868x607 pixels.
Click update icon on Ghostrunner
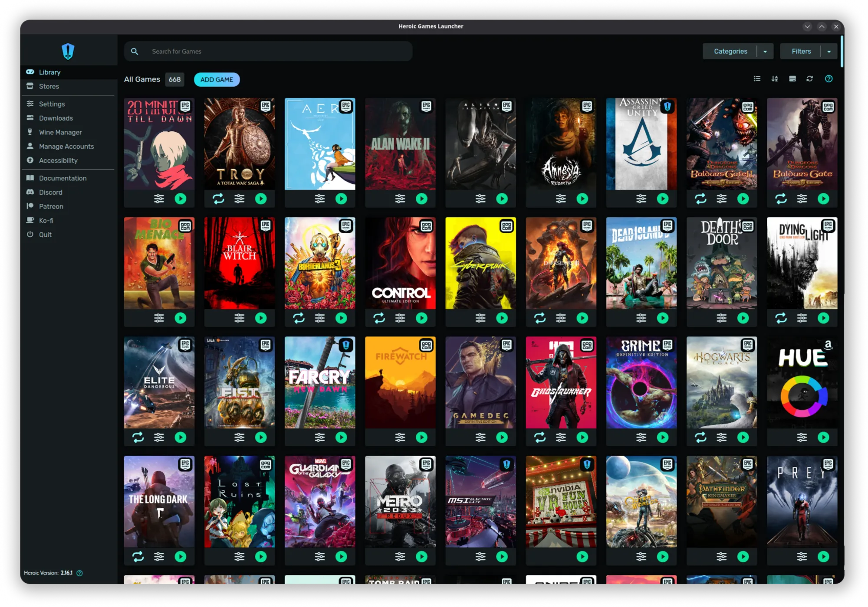pos(540,437)
